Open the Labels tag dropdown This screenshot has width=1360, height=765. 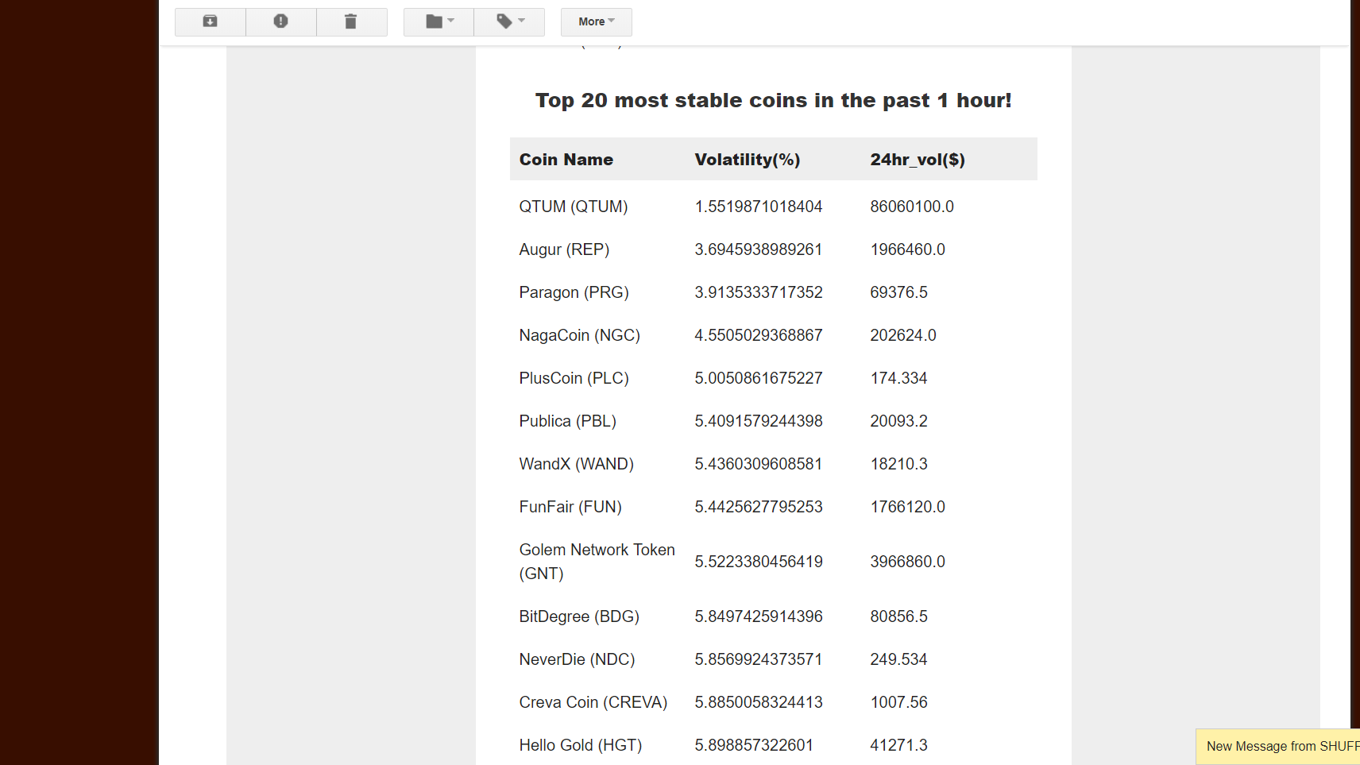click(509, 21)
